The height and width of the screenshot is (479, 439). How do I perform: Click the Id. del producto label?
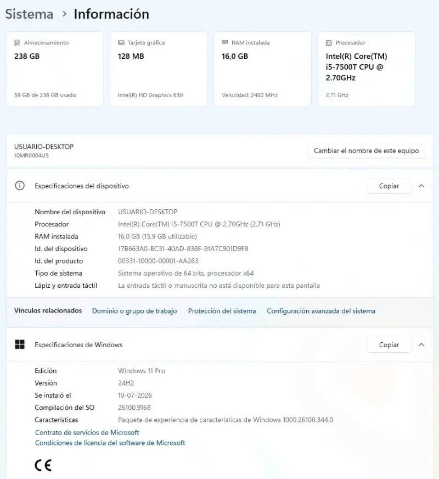coord(59,261)
